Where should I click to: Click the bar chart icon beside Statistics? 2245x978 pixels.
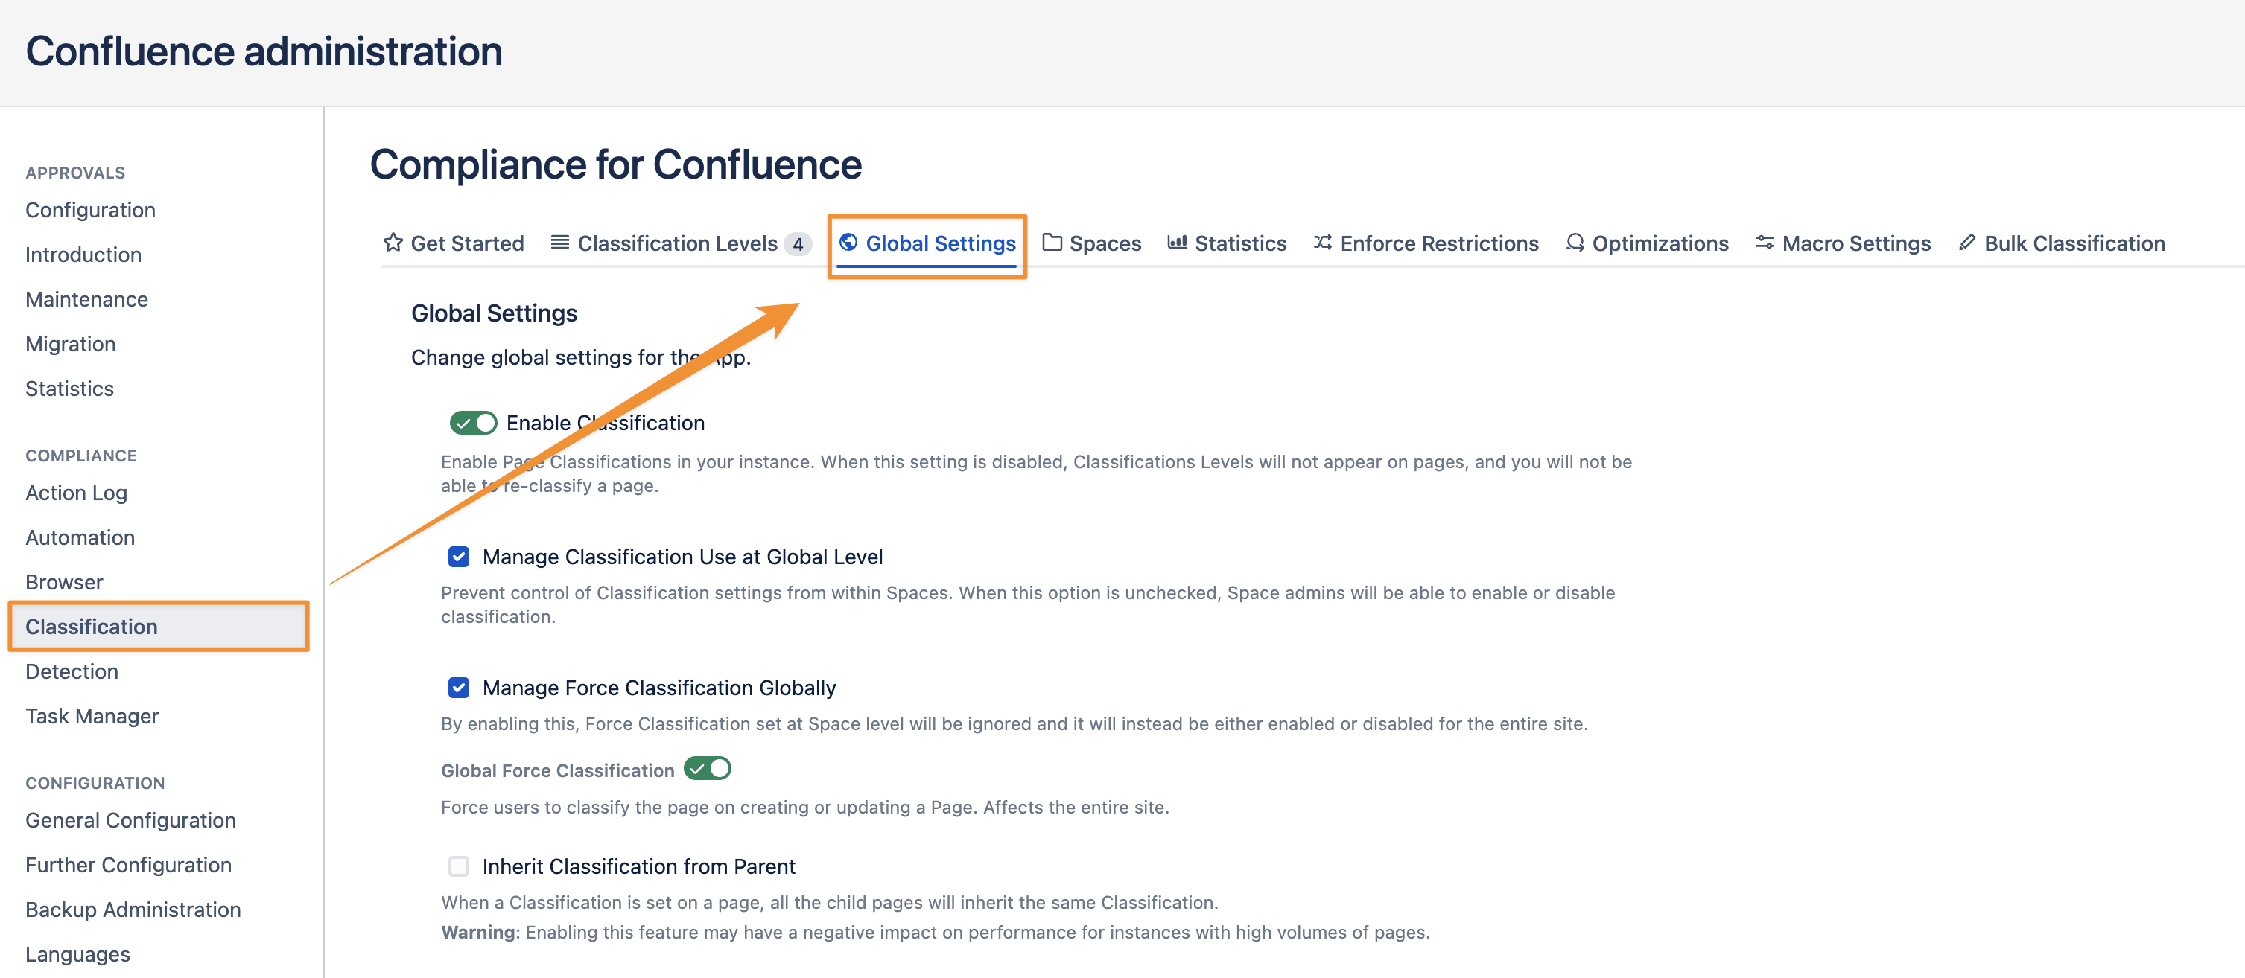(x=1177, y=243)
